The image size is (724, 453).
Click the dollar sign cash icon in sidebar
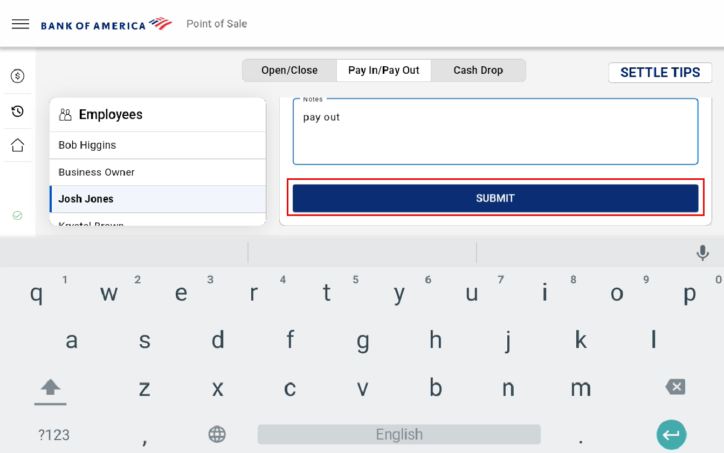(18, 76)
